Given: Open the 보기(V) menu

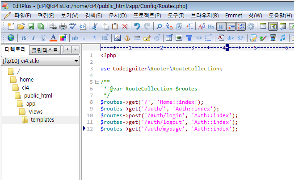Looking at the screenshot, I should 70,16.
